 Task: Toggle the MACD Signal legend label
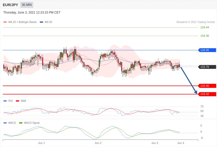[x=32, y=123]
